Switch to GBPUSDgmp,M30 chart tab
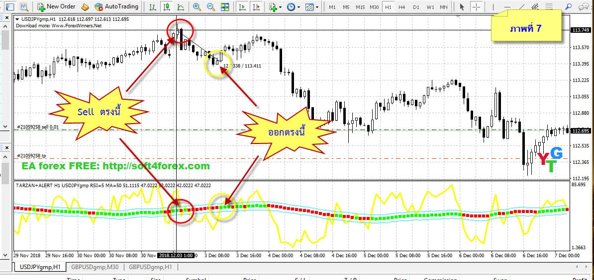The width and height of the screenshot is (594, 280). pos(95,267)
